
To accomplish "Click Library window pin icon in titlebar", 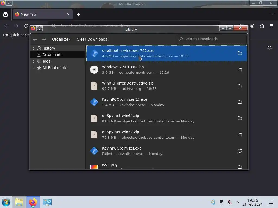I will click(40, 28).
